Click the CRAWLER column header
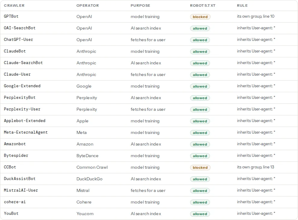The height and width of the screenshot is (220, 298). point(14,5)
